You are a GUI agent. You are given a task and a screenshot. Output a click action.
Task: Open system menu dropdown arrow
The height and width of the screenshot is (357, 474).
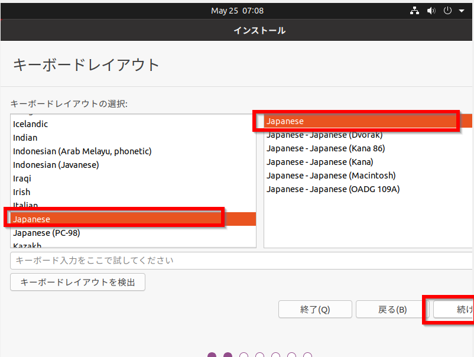click(x=461, y=11)
